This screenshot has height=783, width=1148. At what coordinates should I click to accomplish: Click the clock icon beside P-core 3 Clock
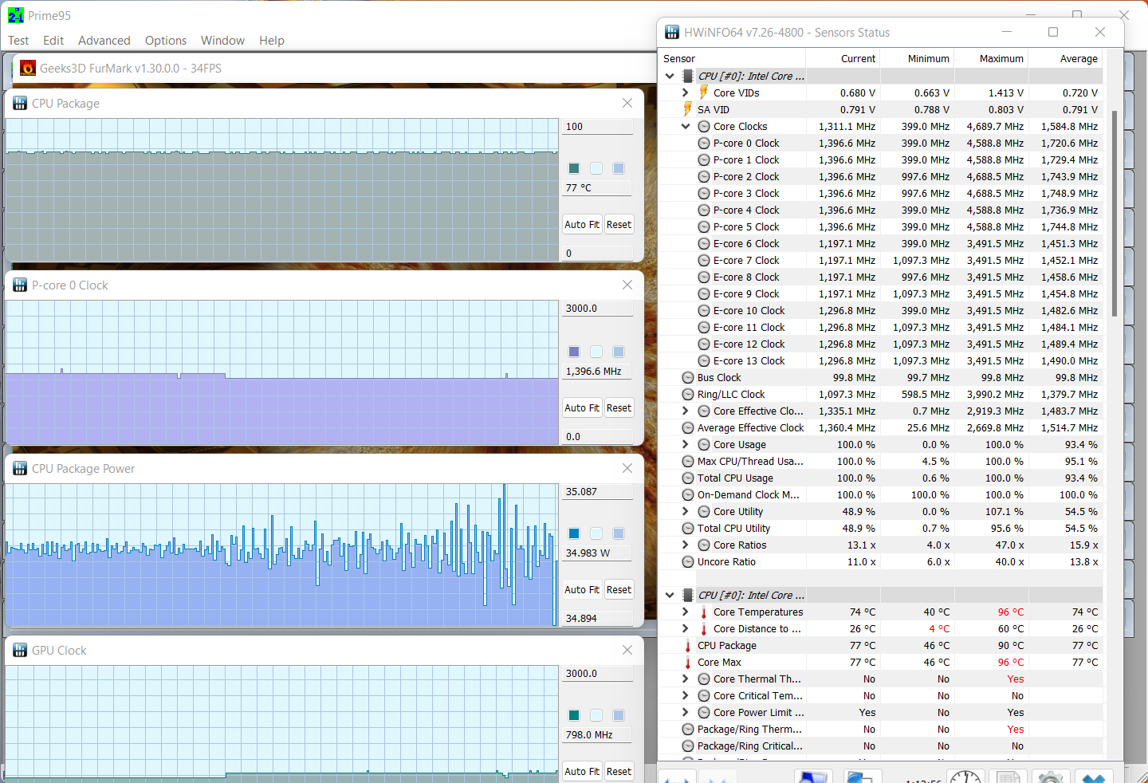pyautogui.click(x=704, y=194)
